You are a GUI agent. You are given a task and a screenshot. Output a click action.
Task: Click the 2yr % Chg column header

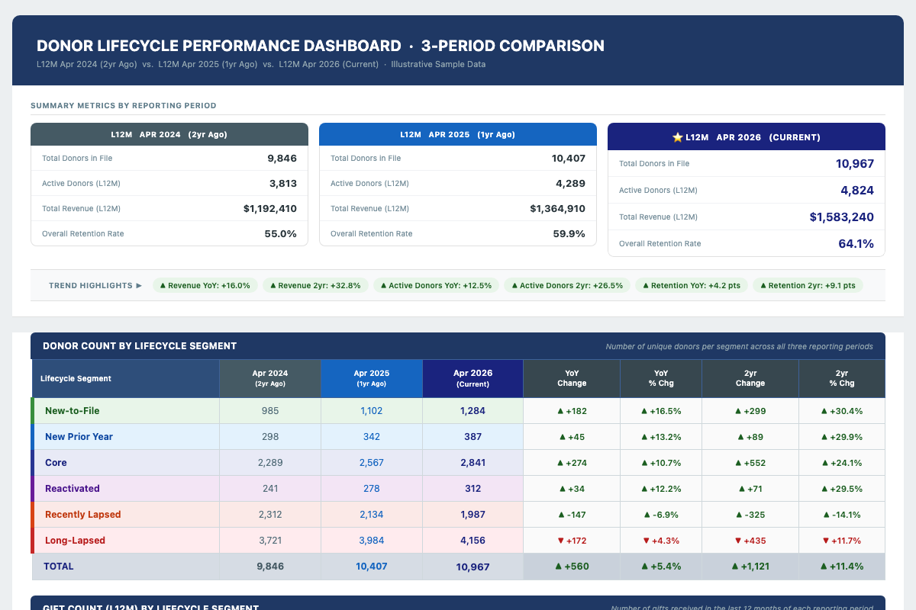[x=842, y=378]
